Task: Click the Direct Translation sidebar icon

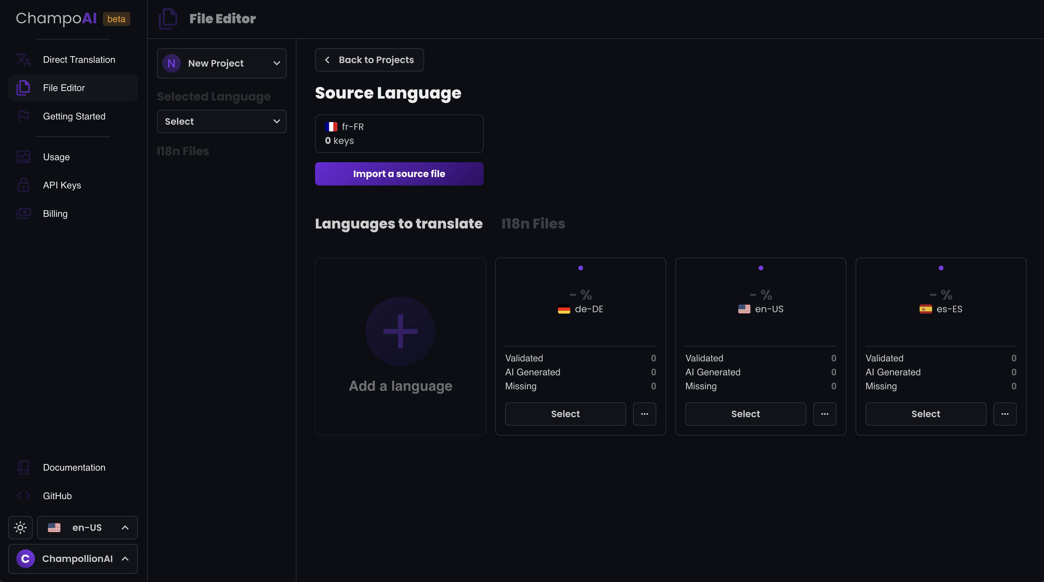Action: point(24,60)
